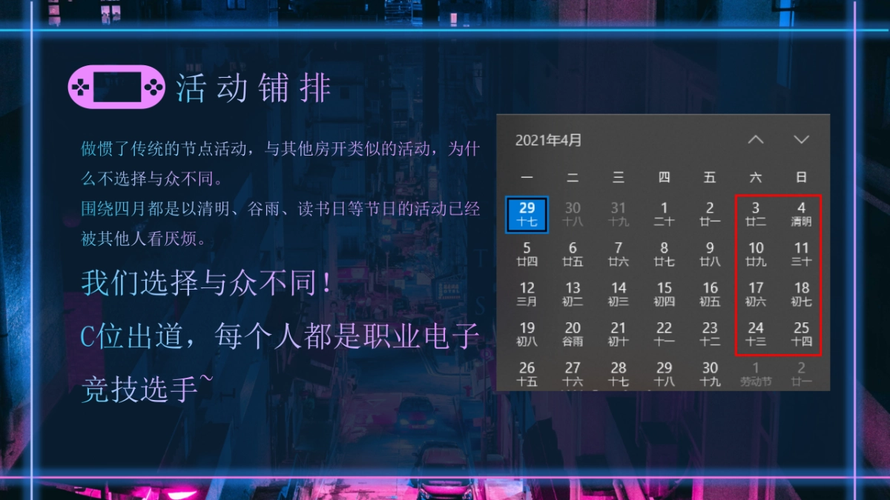Advance to next month using the down chevron

click(x=802, y=139)
